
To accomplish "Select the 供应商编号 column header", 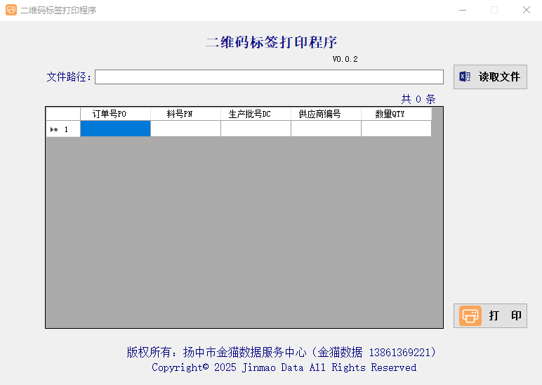I will click(x=326, y=114).
